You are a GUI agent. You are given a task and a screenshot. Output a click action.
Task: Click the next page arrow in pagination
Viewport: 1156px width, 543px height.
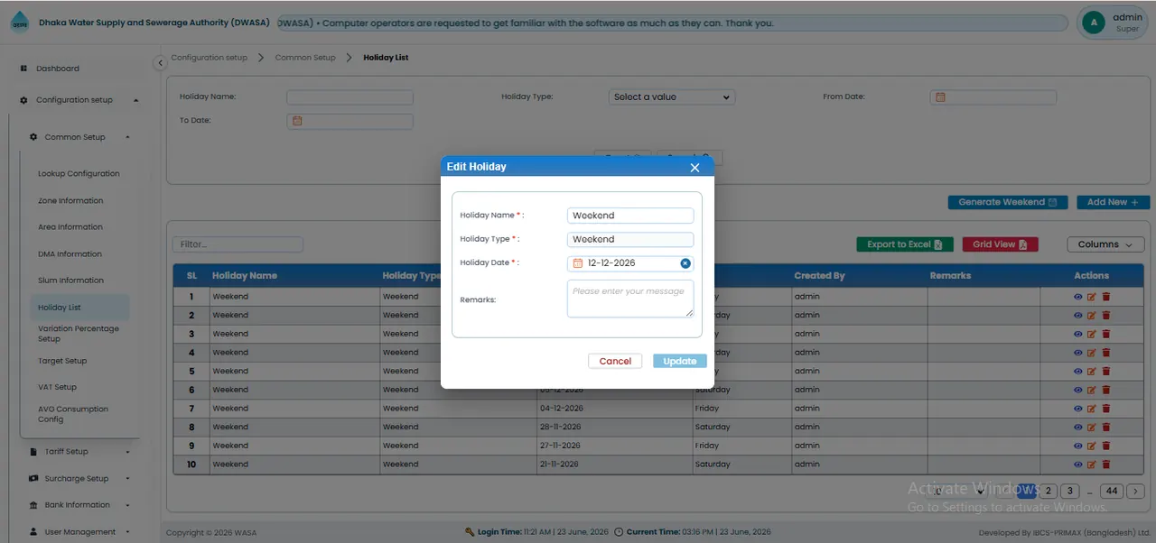1137,492
